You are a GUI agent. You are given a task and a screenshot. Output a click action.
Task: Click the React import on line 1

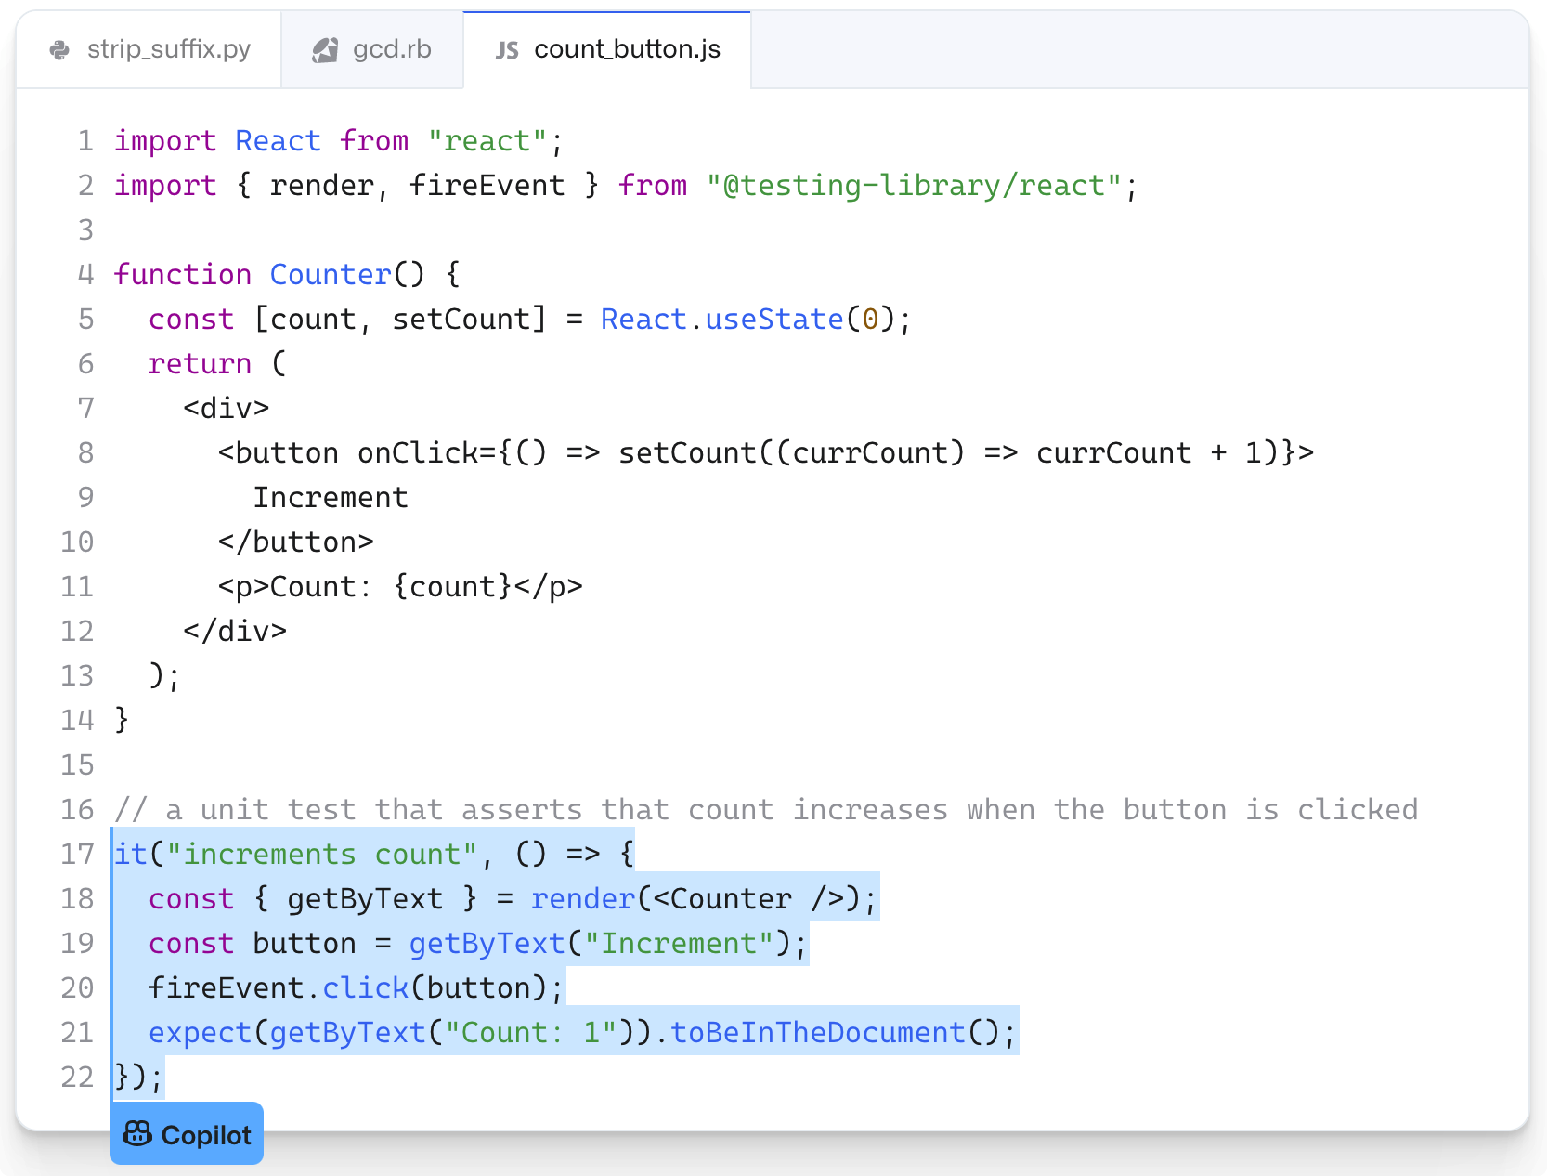click(x=278, y=140)
